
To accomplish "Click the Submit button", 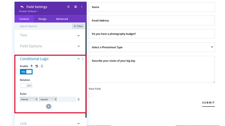I will [x=208, y=103].
